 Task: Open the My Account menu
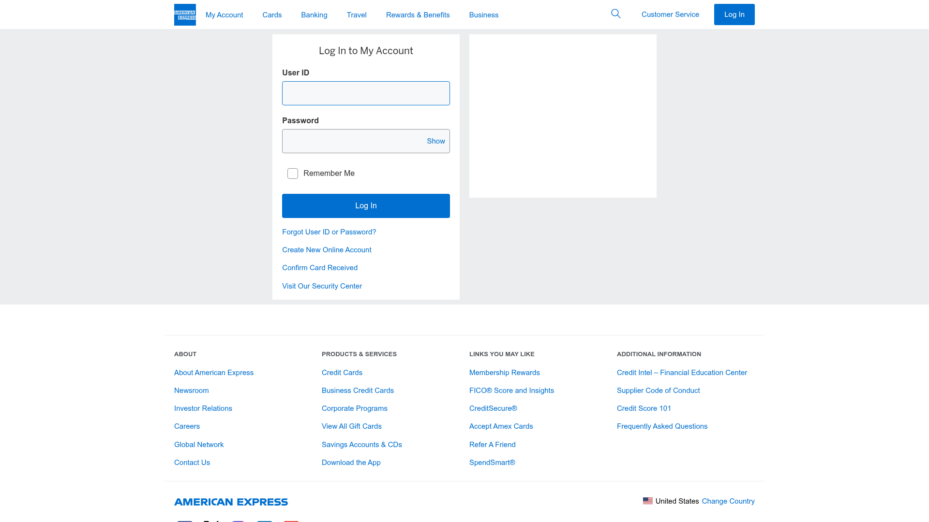pyautogui.click(x=224, y=15)
